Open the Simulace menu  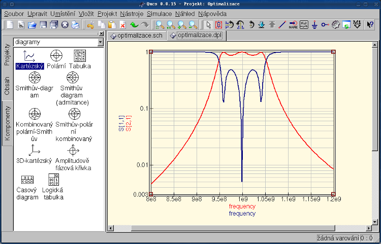(x=159, y=13)
